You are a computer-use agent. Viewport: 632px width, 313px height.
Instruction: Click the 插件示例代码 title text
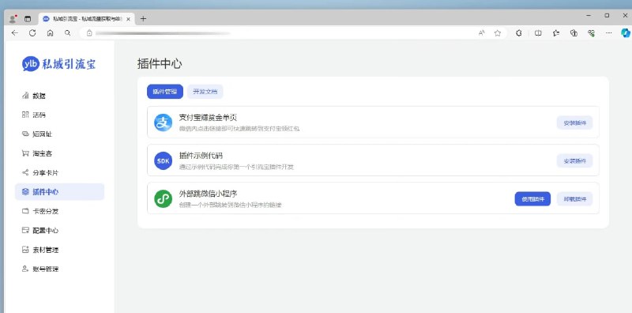pyautogui.click(x=201, y=156)
